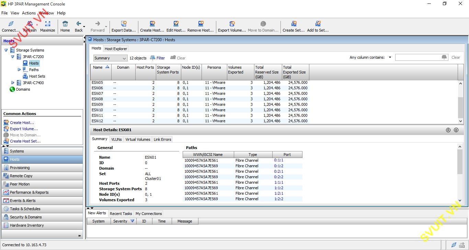
Task: Open Performance & Reports pane
Action: point(42,192)
